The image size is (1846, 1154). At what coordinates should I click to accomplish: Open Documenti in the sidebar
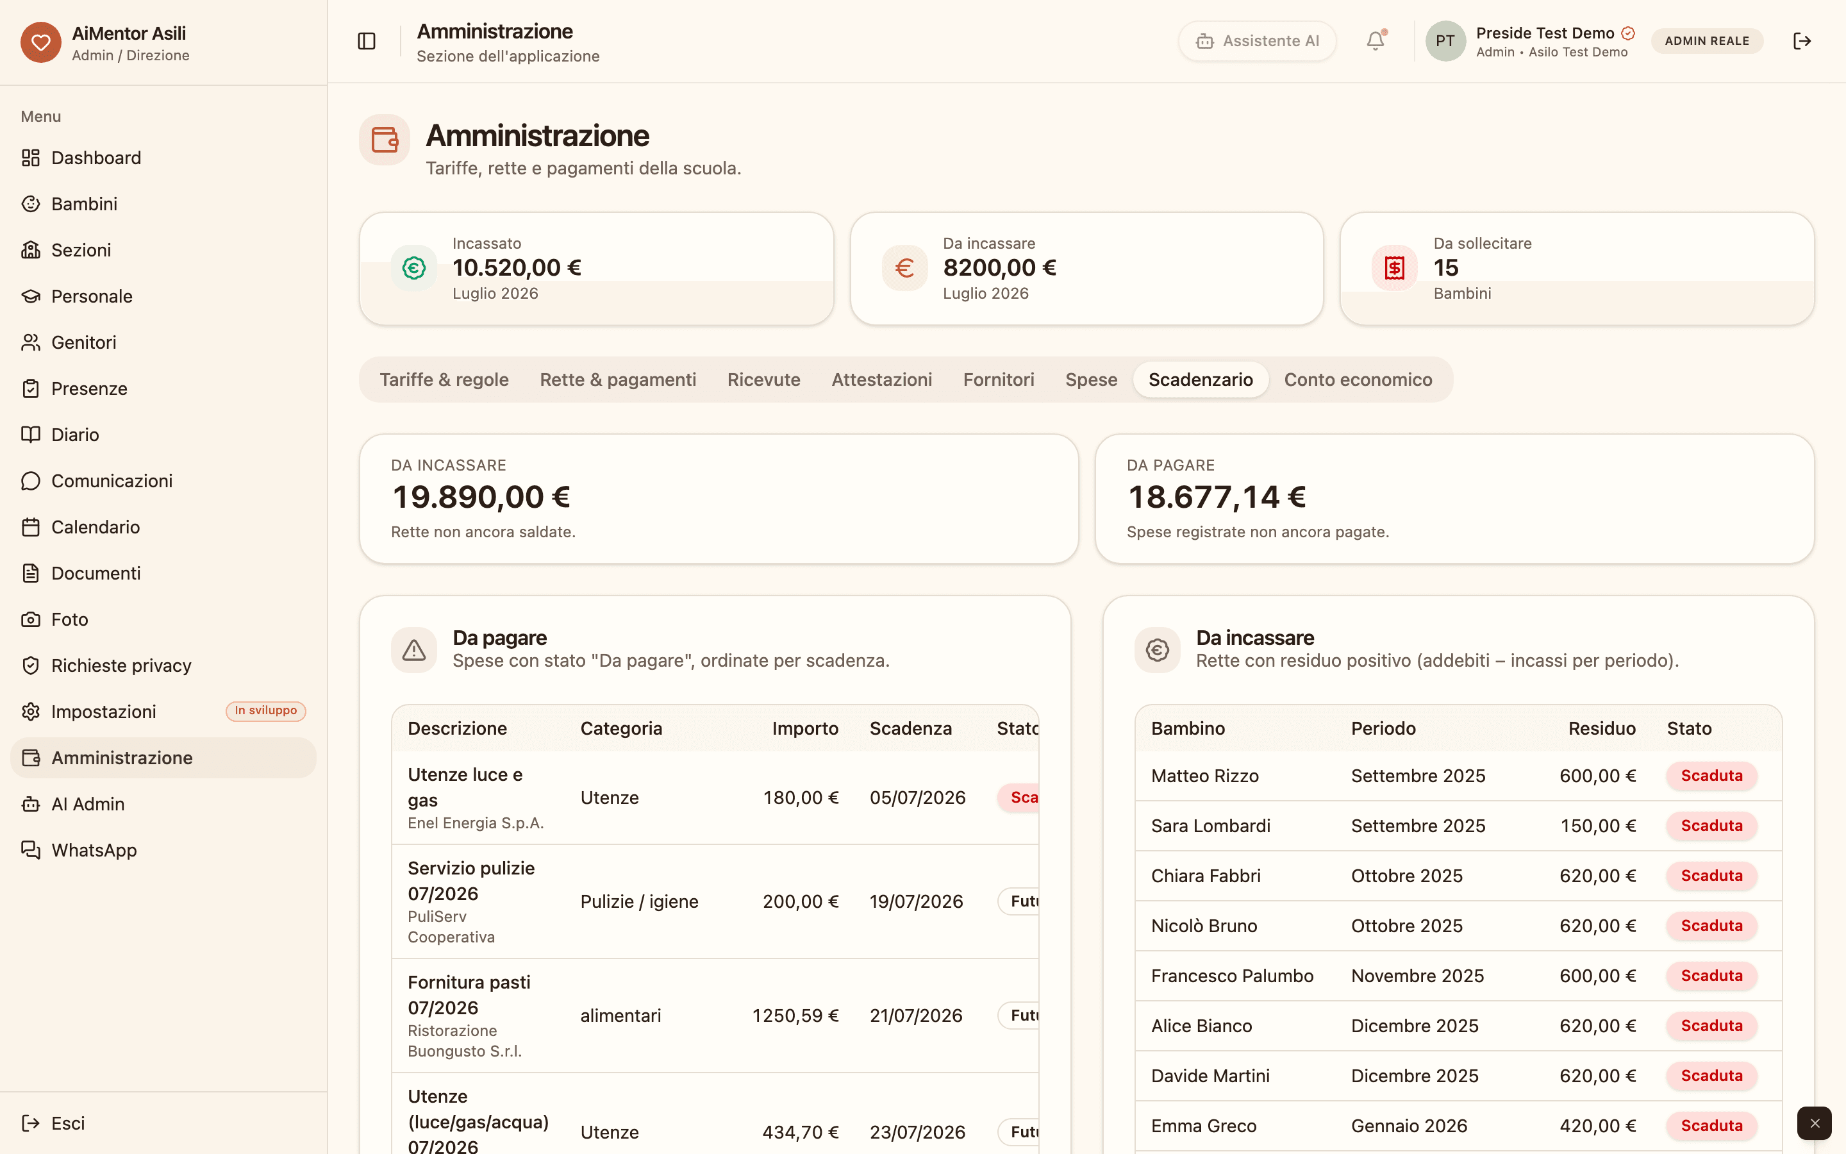tap(163, 573)
